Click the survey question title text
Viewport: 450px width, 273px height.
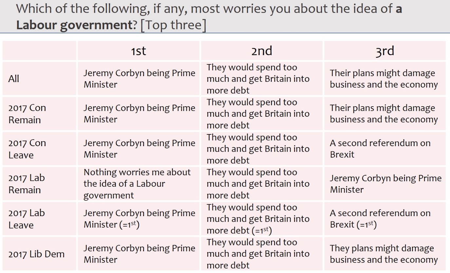pos(209,16)
